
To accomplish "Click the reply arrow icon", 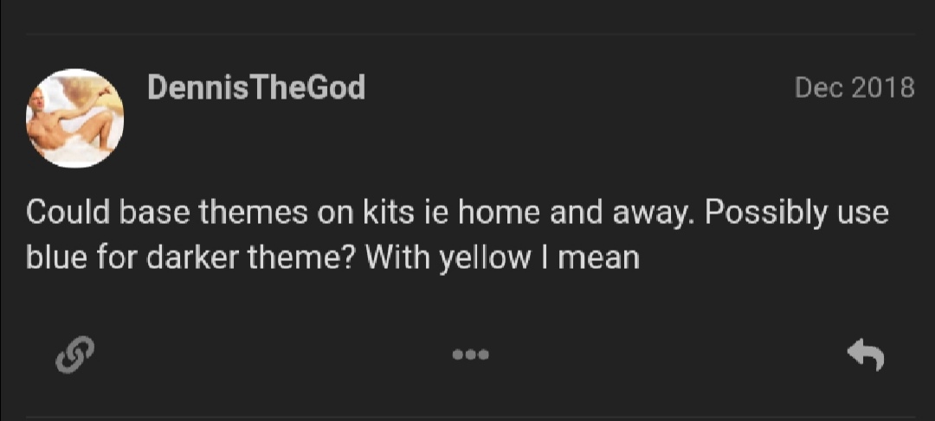I will 865,354.
